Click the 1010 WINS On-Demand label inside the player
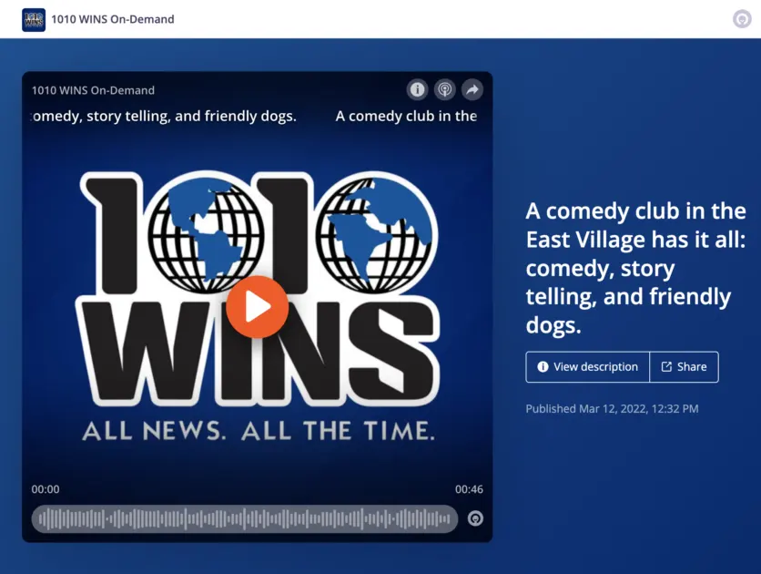This screenshot has height=574, width=761. 93,90
